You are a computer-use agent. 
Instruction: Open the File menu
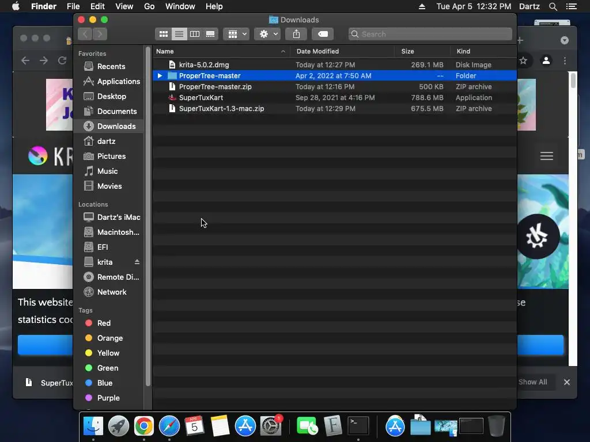(x=73, y=6)
